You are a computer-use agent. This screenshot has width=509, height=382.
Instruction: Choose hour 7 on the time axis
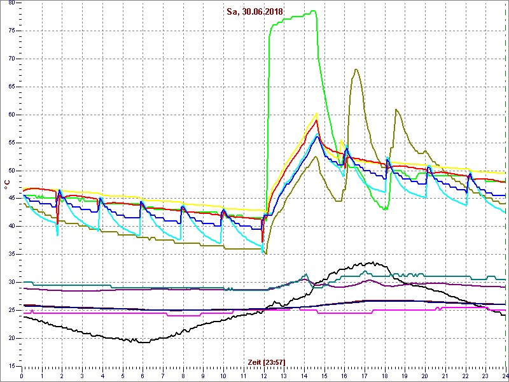click(163, 375)
